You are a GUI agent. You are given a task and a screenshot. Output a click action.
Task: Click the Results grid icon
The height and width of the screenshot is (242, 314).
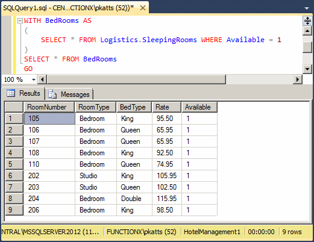coord(11,93)
